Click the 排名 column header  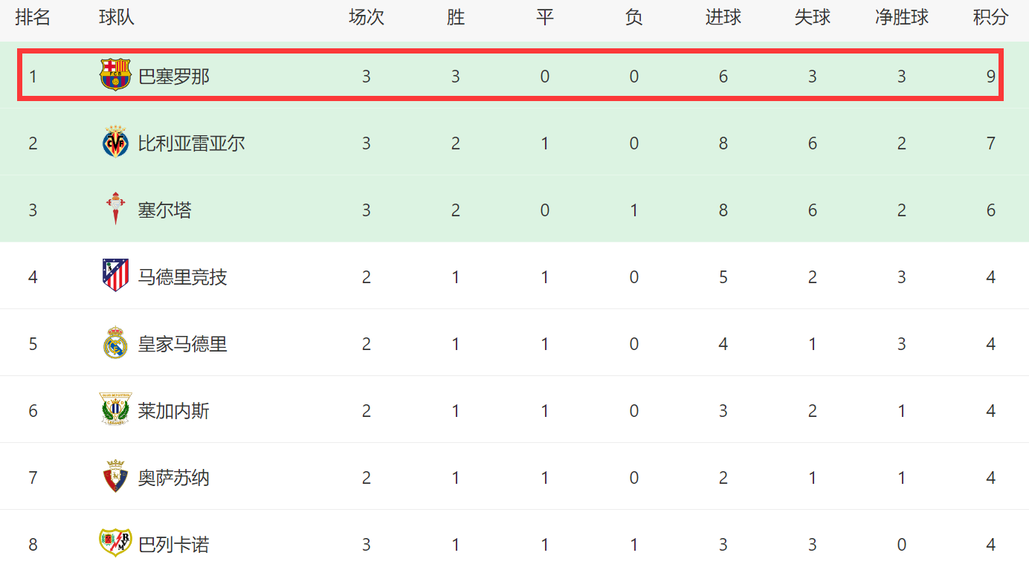point(33,18)
